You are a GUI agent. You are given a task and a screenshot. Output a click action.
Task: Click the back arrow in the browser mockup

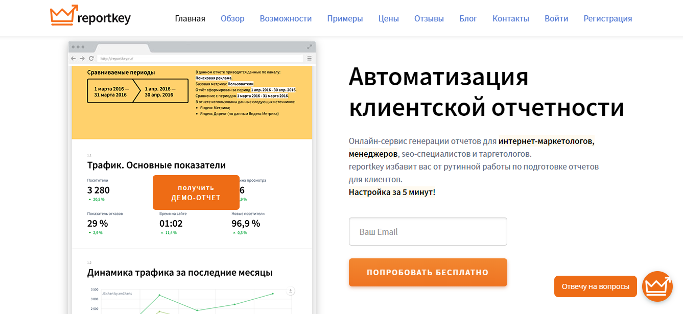pos(73,58)
